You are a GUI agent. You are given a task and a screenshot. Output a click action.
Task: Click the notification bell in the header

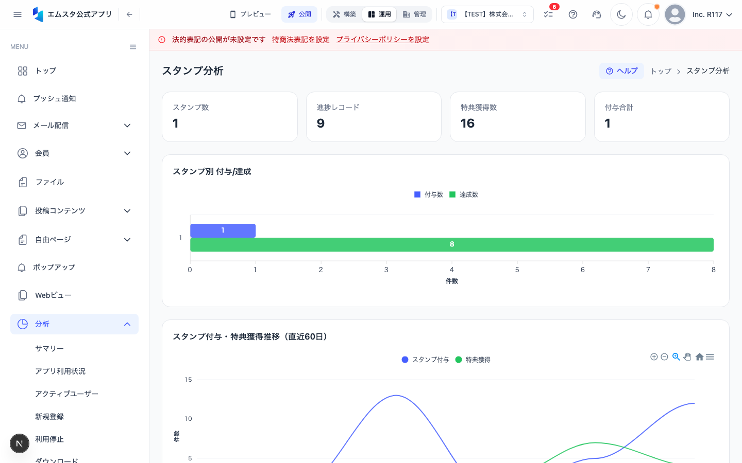pyautogui.click(x=648, y=14)
